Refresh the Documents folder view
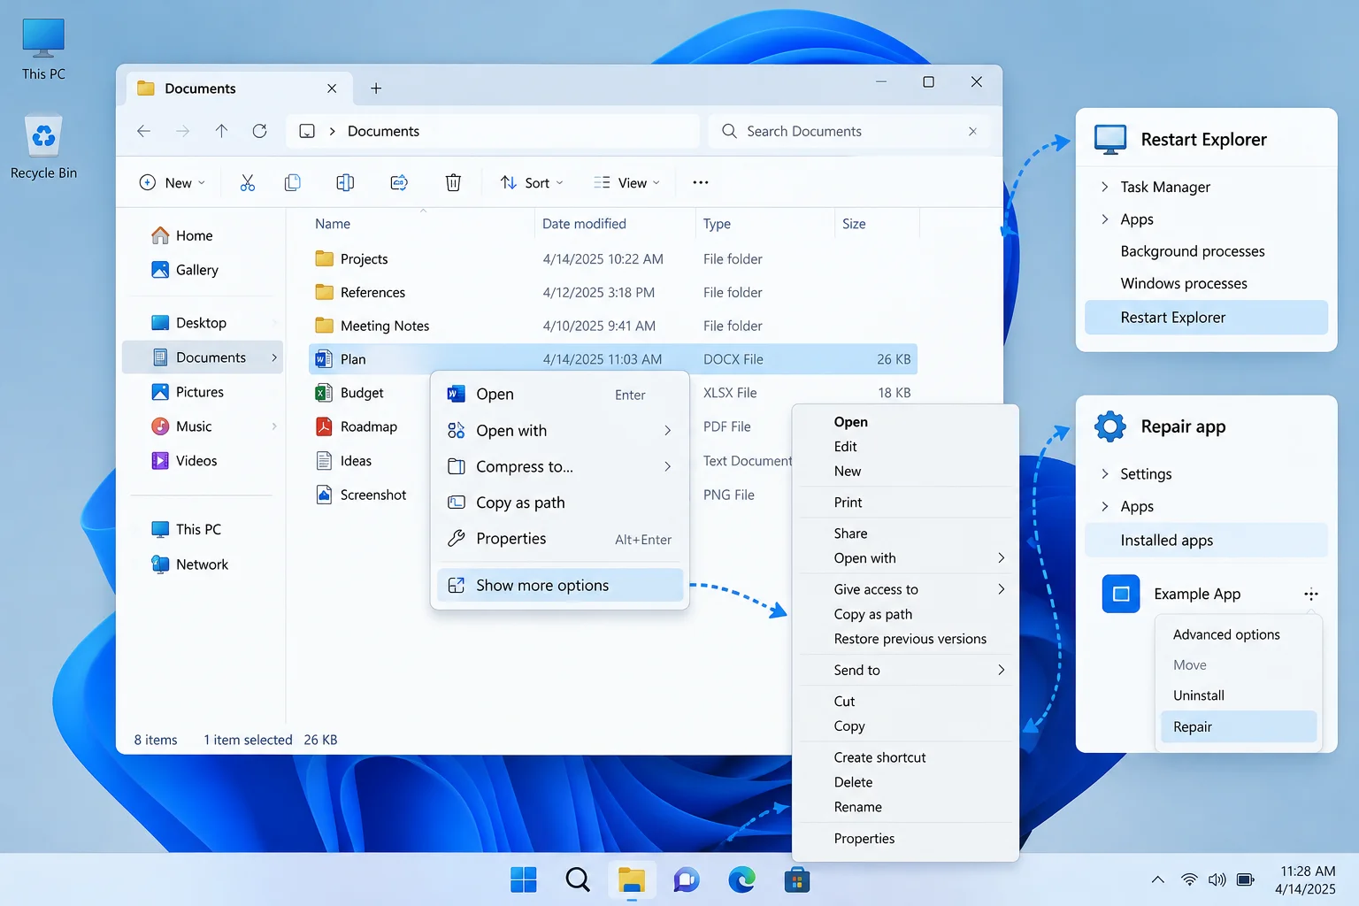The width and height of the screenshot is (1359, 906). click(x=259, y=131)
